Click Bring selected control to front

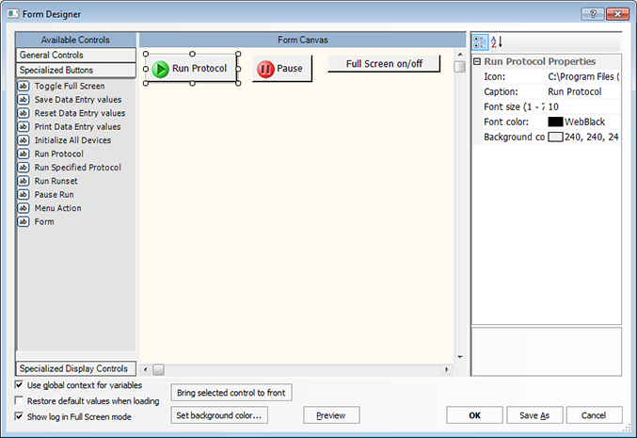232,392
